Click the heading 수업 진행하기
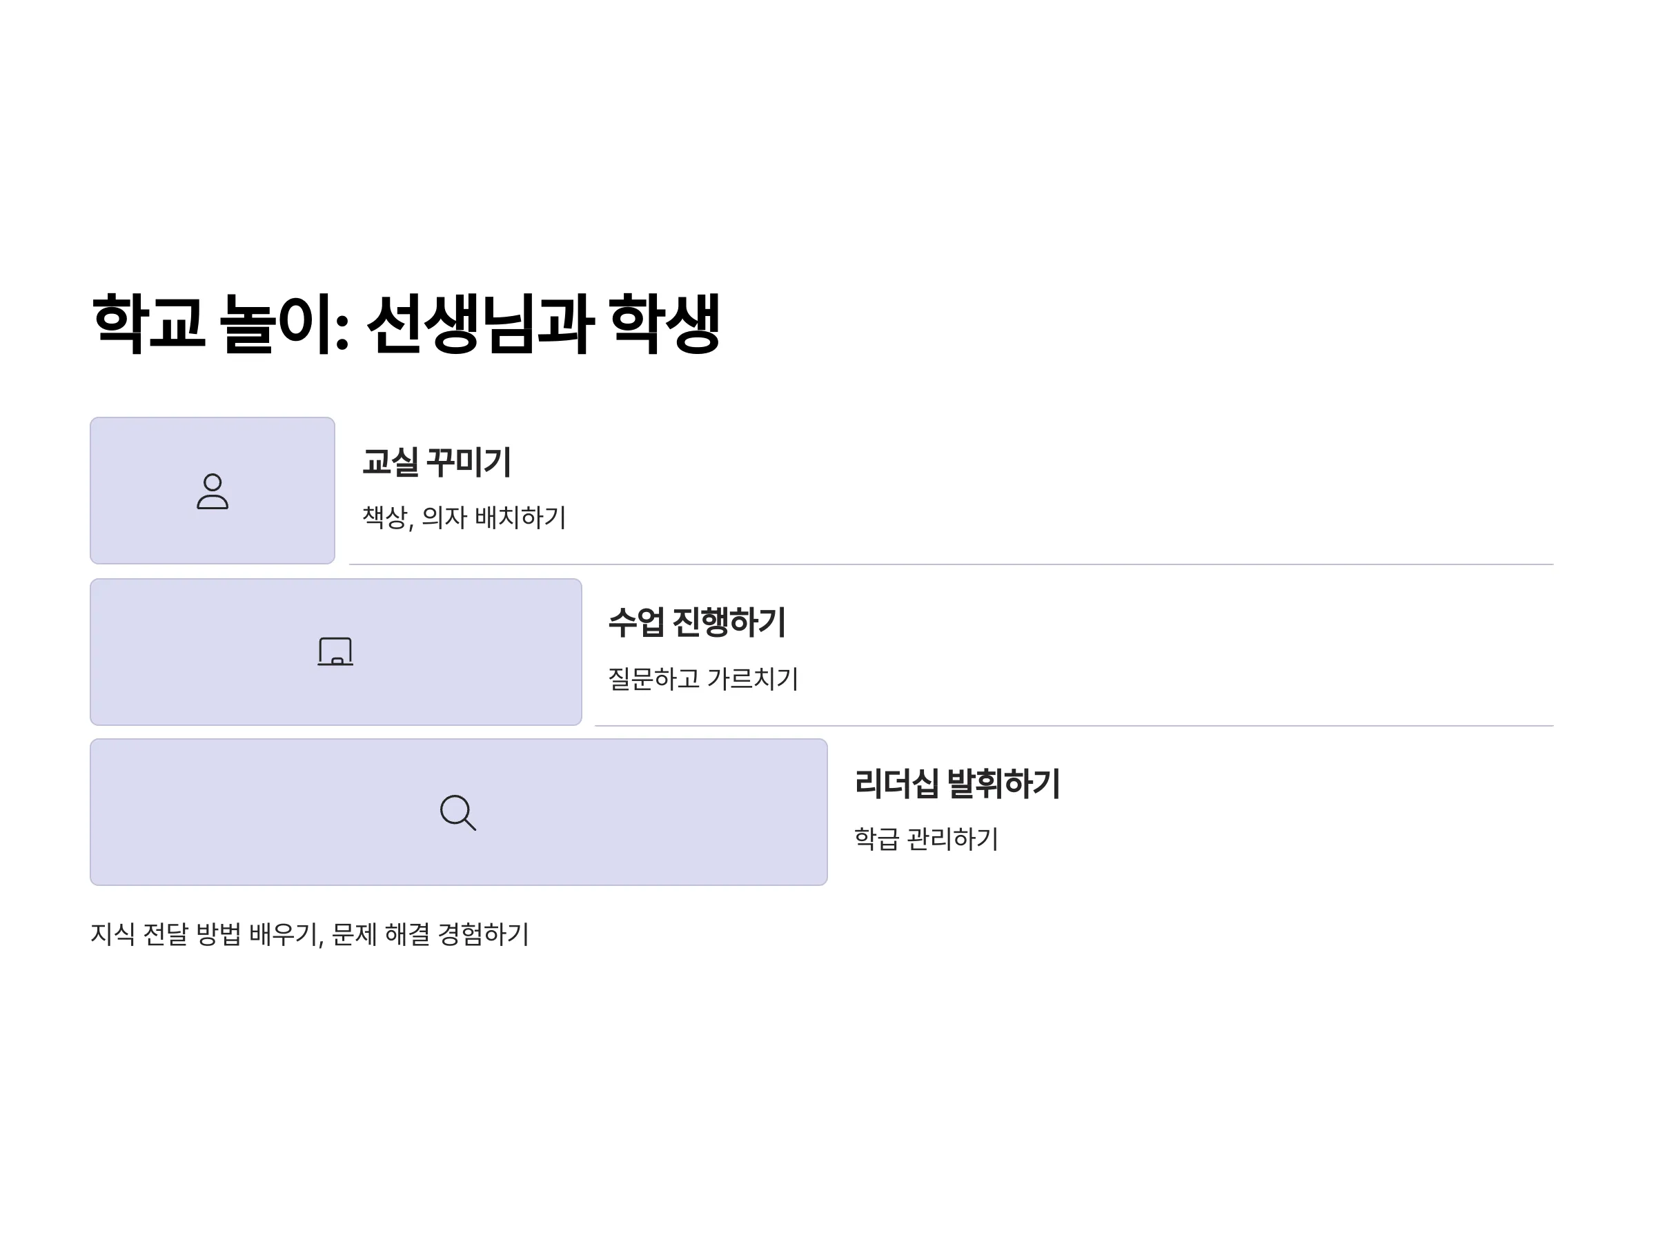 (696, 622)
